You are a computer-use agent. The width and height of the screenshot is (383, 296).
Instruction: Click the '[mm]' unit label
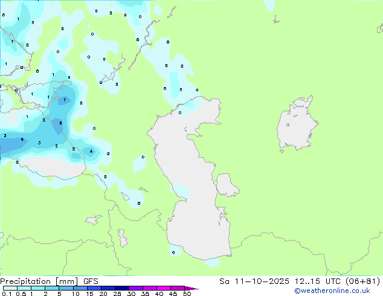tap(67, 282)
